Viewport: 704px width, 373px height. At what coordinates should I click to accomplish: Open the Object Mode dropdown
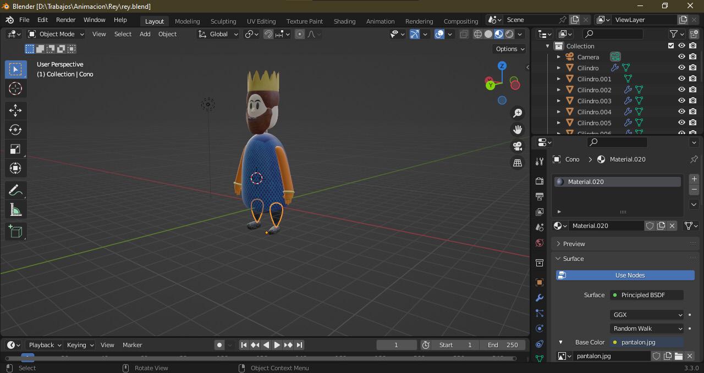point(56,34)
